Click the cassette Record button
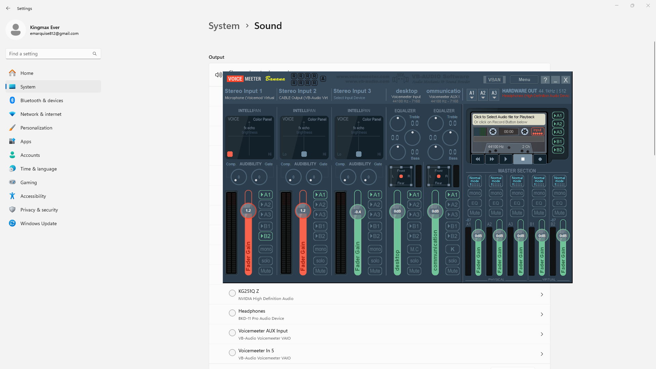The height and width of the screenshot is (369, 656). [540, 159]
